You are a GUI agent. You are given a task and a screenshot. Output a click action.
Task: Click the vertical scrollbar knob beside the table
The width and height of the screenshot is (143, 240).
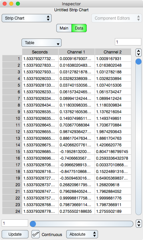(138, 61)
